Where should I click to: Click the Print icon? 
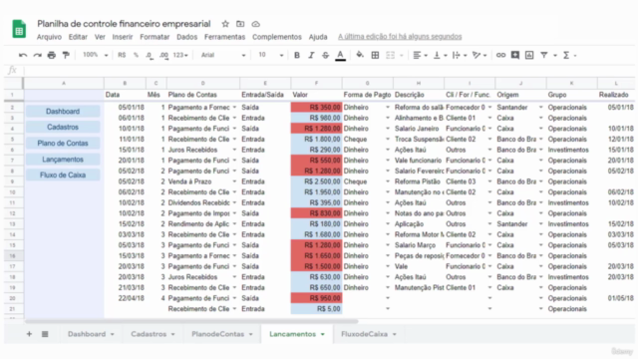(51, 55)
